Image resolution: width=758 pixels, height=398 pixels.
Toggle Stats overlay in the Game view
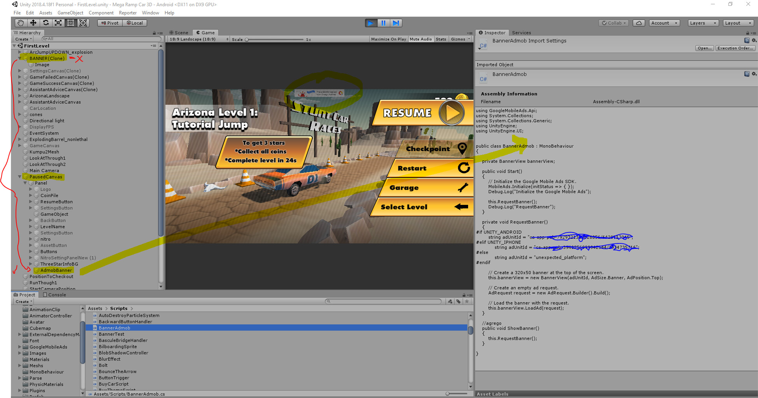click(x=441, y=39)
